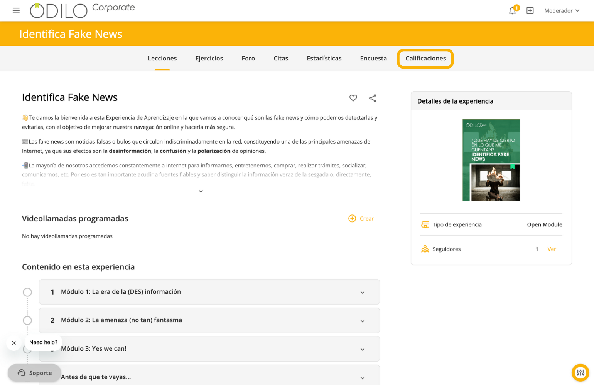Image resolution: width=594 pixels, height=385 pixels.
Task: View followers via the Ver link
Action: click(x=552, y=249)
